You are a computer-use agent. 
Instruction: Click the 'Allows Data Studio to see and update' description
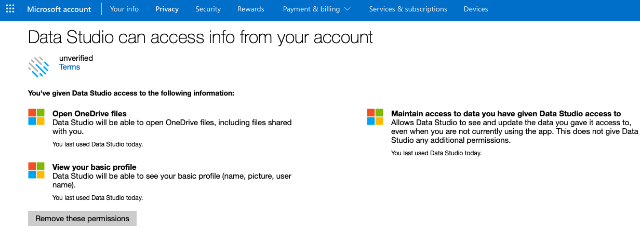coord(514,131)
